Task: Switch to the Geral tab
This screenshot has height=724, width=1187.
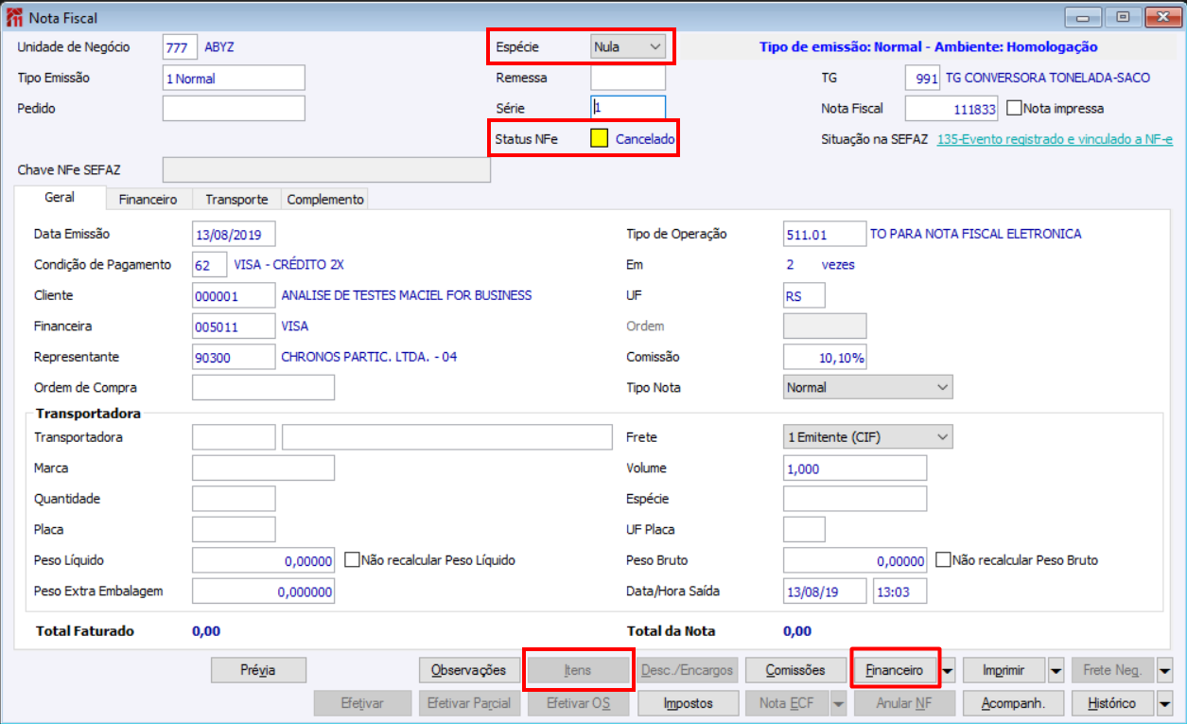Action: (x=61, y=198)
